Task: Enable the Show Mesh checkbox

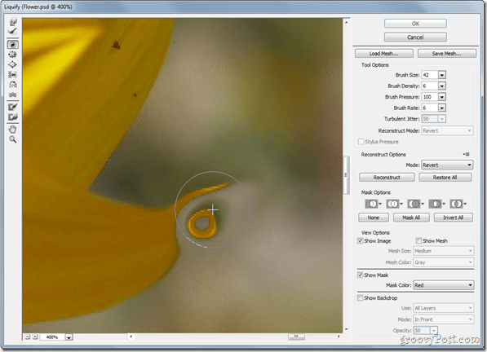Action: [x=418, y=240]
